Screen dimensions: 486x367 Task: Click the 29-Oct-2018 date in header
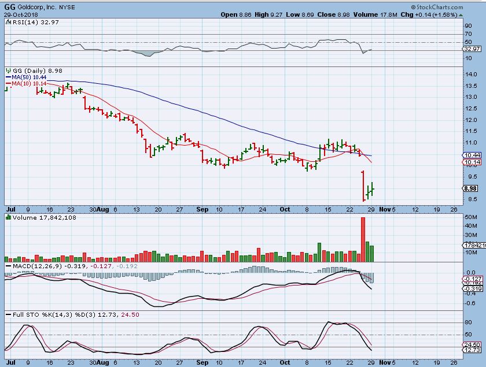[x=21, y=15]
